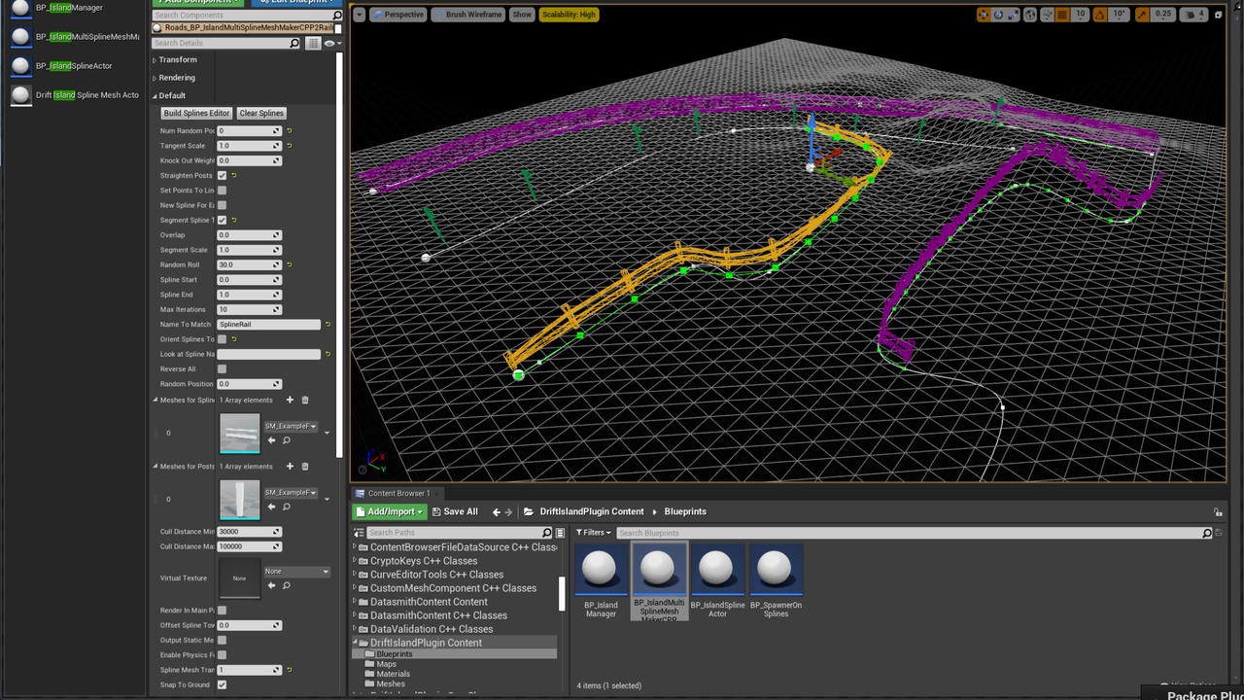Reset Num Random Points to default arrow
This screenshot has height=700, width=1244.
(289, 130)
